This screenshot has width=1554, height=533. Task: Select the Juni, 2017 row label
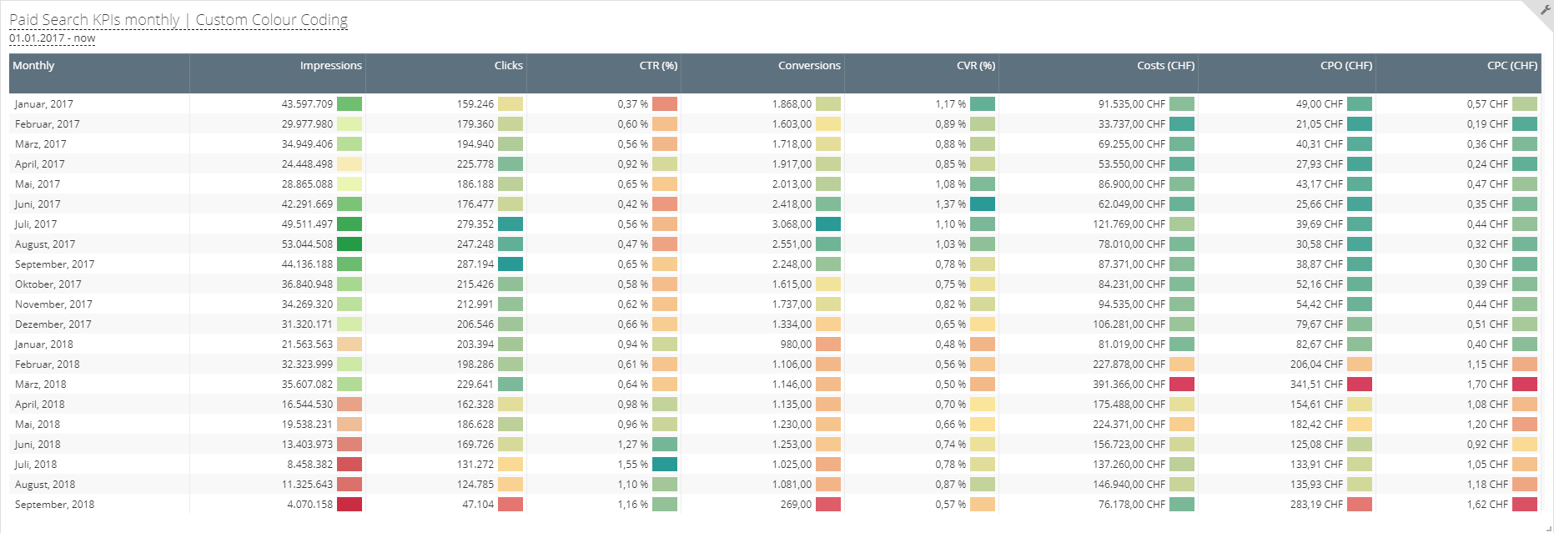[38, 204]
